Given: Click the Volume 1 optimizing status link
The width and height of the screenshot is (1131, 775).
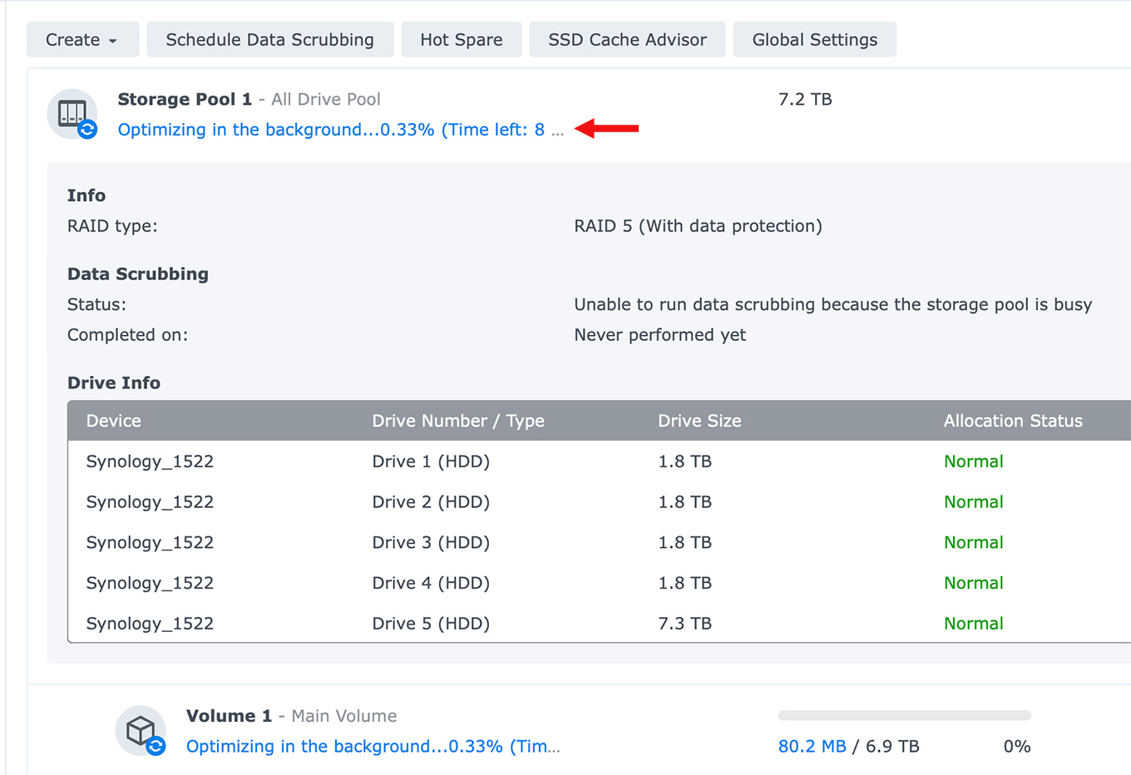Looking at the screenshot, I should (373, 747).
